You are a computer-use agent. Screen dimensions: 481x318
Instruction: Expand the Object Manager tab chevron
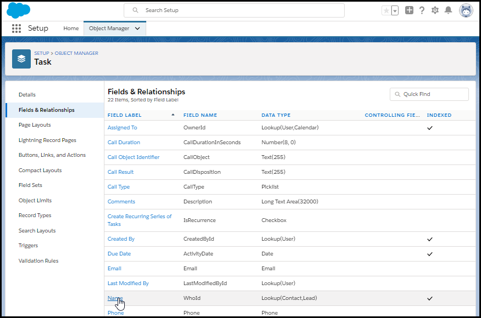click(137, 29)
